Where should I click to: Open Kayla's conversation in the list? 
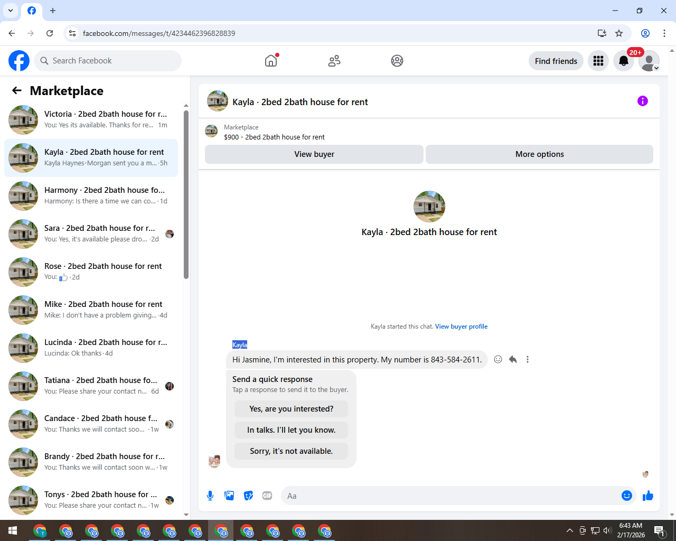click(91, 158)
